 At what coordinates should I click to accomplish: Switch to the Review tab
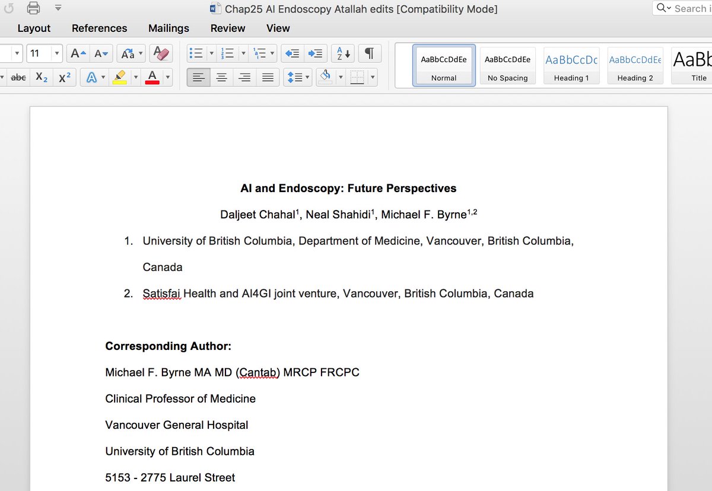click(x=228, y=28)
